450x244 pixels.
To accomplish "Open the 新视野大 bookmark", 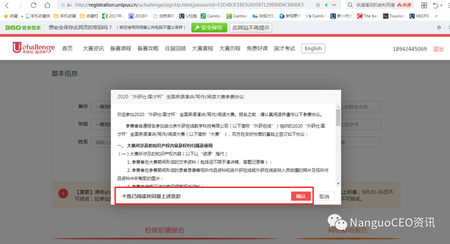I will coord(290,16).
